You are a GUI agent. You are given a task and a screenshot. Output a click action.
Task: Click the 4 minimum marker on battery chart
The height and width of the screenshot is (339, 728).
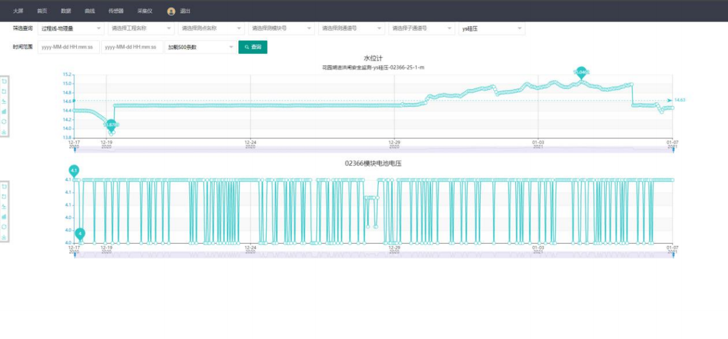coord(80,233)
